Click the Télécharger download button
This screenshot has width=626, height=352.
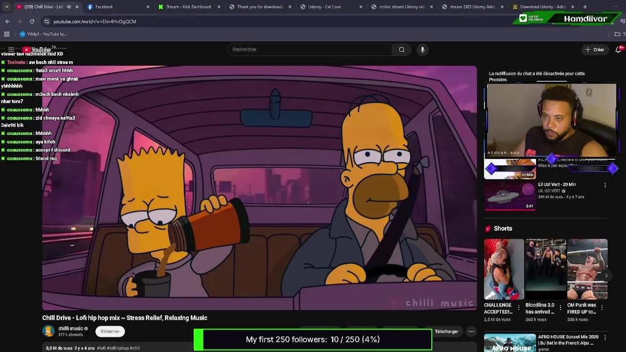pyautogui.click(x=446, y=331)
